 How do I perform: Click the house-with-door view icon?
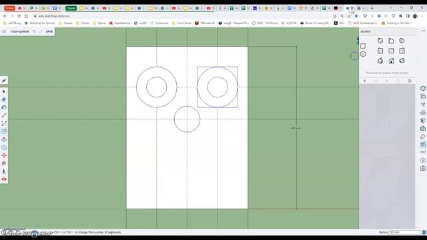(391, 61)
